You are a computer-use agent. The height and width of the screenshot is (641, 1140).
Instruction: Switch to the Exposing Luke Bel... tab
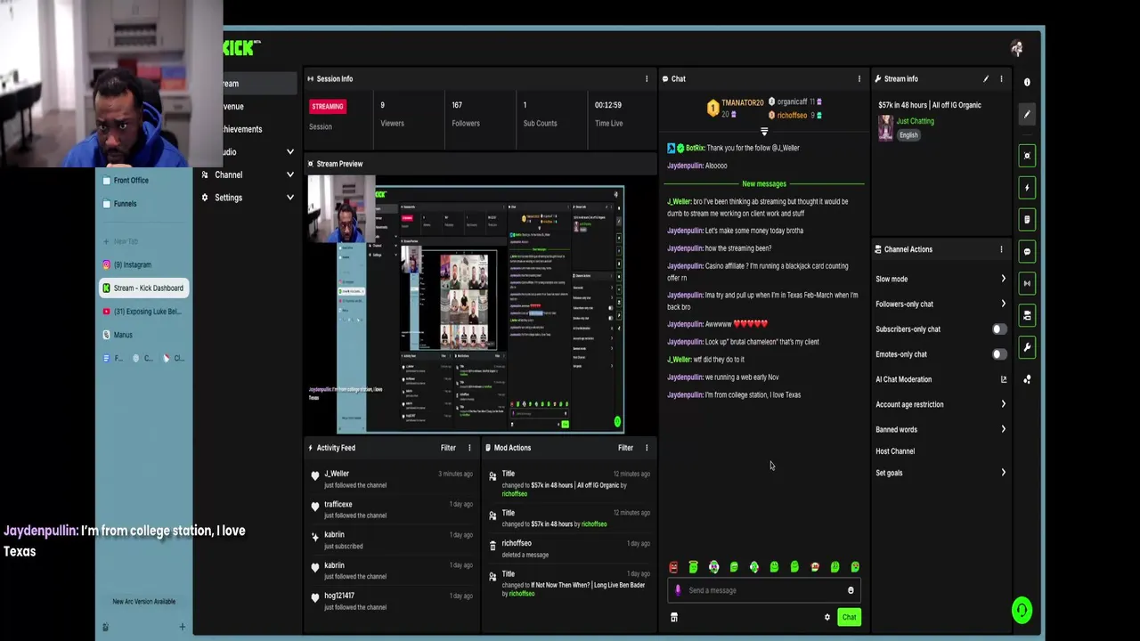coord(142,312)
